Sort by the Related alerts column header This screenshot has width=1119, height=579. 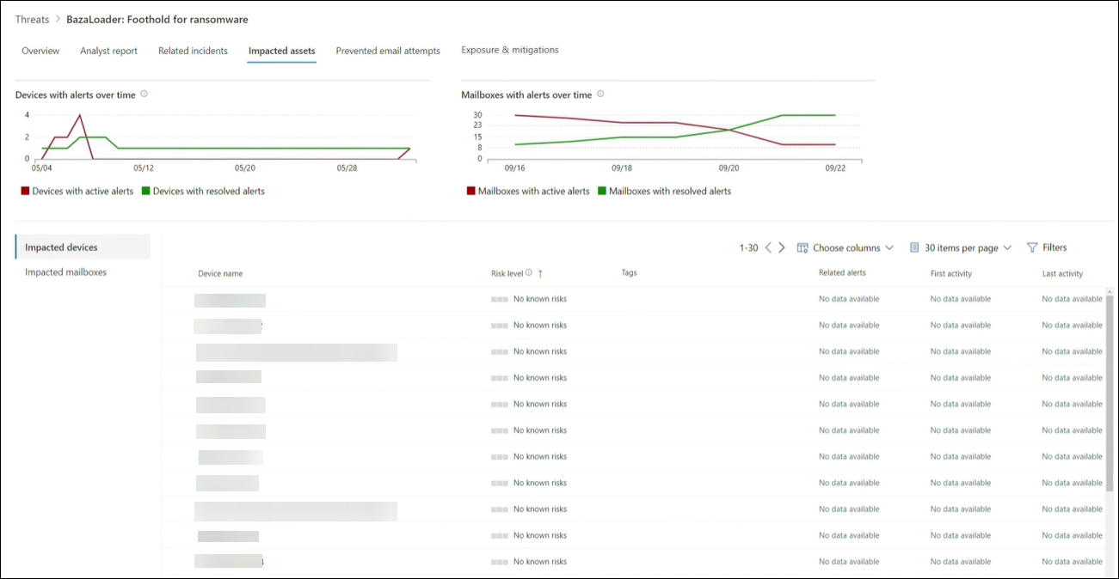tap(842, 272)
